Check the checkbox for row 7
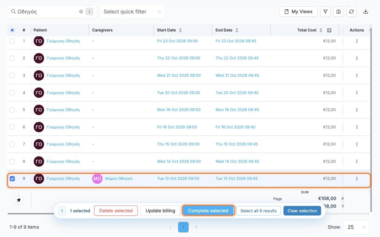Viewport: 380px width, 237px height. pyautogui.click(x=12, y=144)
